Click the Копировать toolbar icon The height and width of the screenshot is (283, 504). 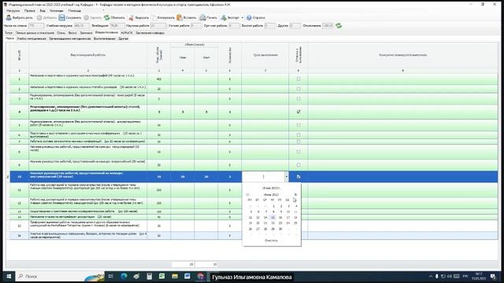click(154, 17)
